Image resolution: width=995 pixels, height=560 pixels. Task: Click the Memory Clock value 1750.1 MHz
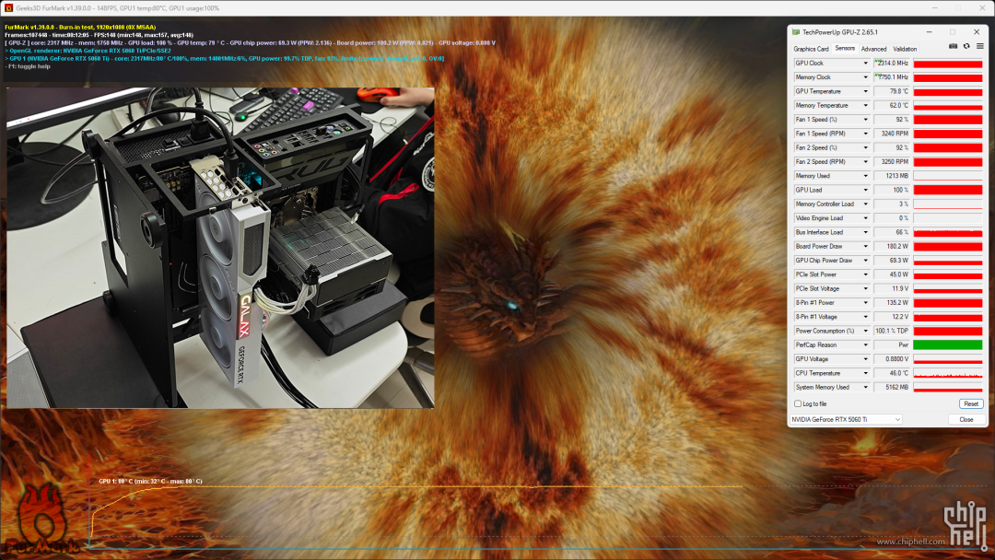[x=892, y=77]
